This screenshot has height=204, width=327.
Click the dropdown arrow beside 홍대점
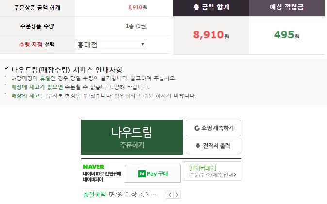143,44
